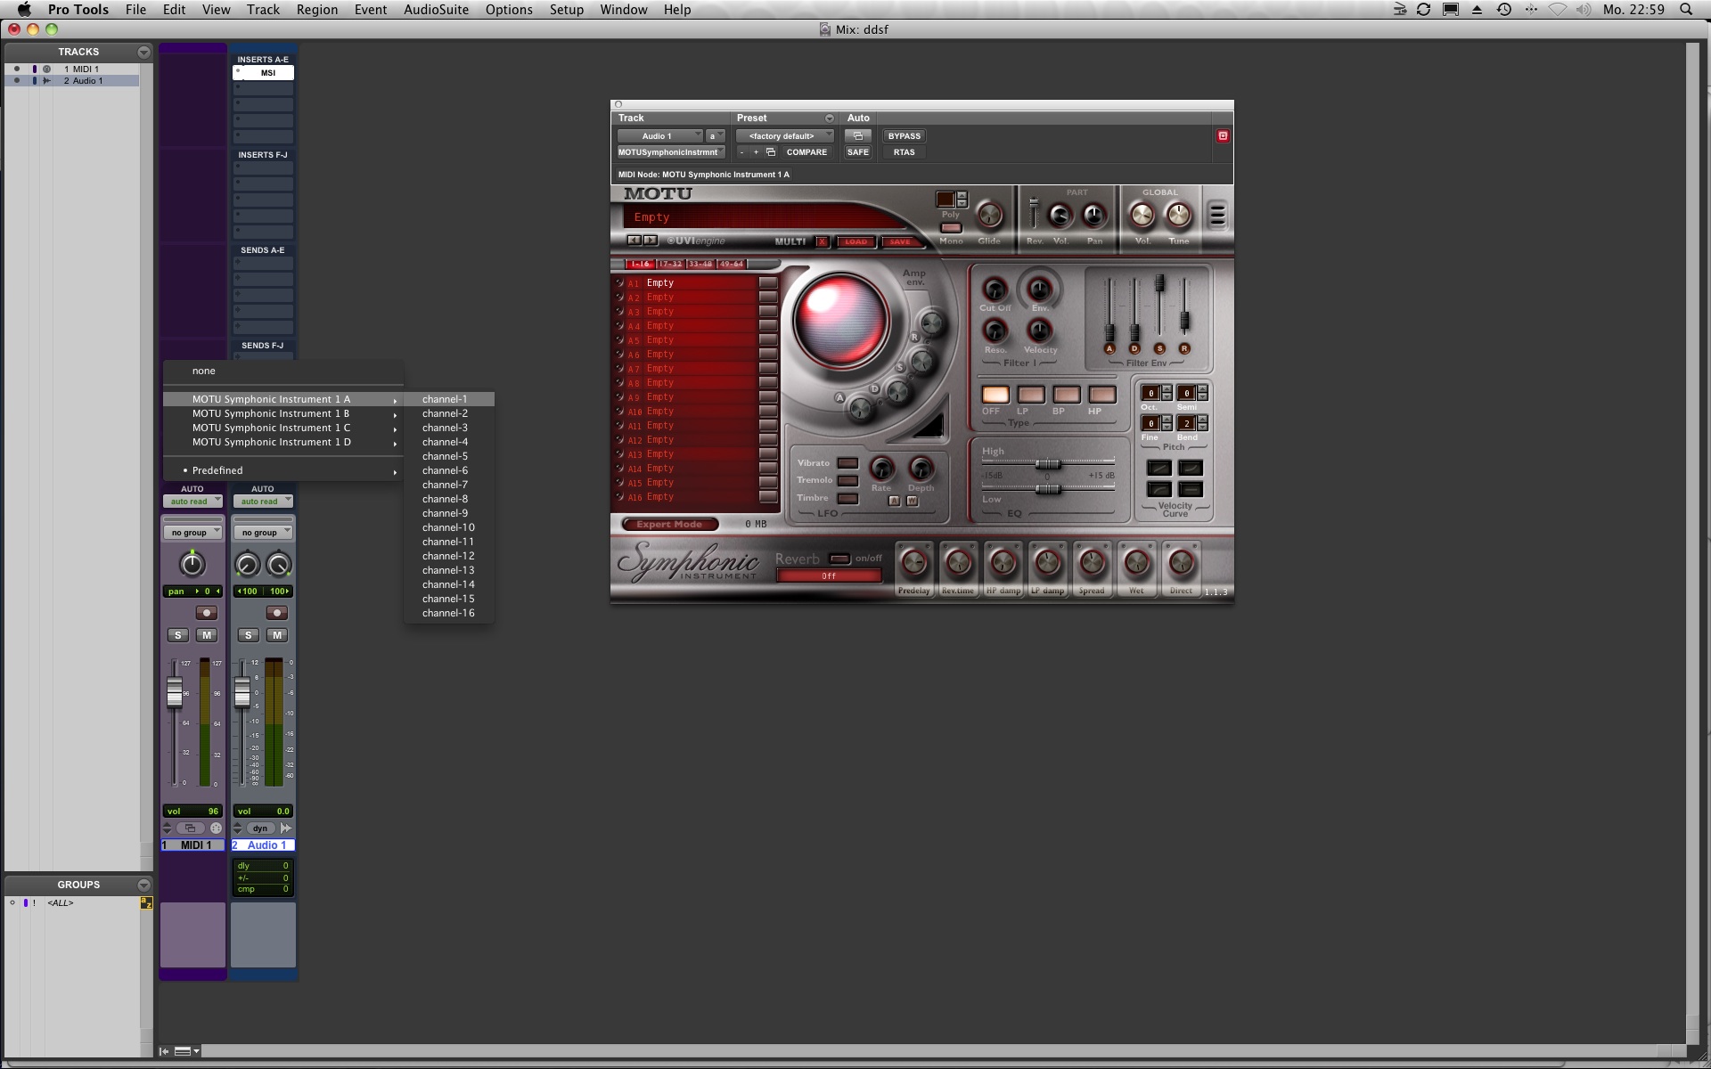Toggle the Reverb on/off switch
Image resolution: width=1711 pixels, height=1069 pixels.
click(x=839, y=559)
